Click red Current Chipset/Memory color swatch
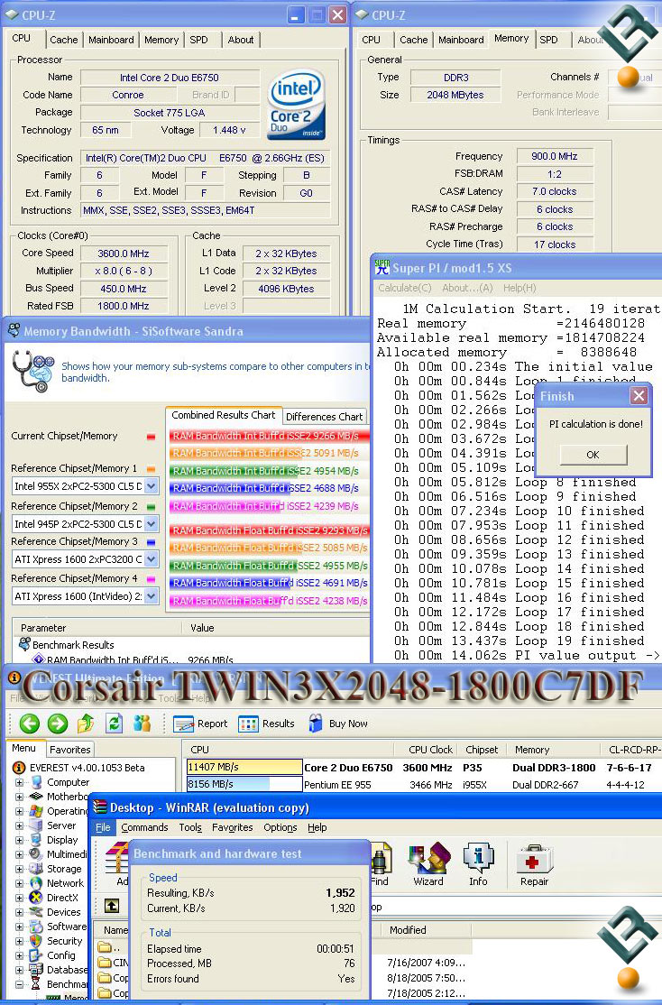The height and width of the screenshot is (1005, 662). [x=152, y=437]
